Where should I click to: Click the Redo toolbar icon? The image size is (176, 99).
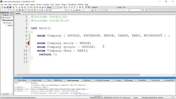(x=16, y=7)
